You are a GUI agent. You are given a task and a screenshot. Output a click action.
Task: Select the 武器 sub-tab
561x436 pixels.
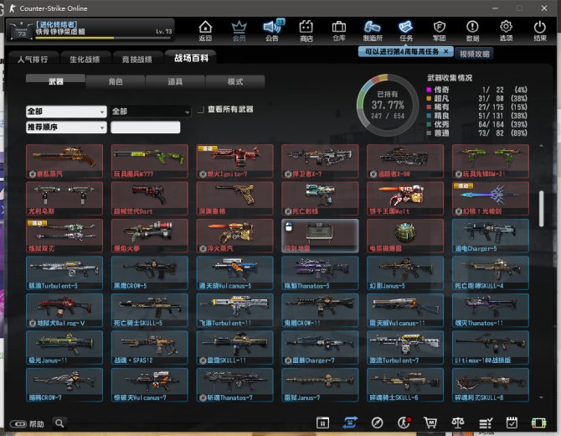[x=55, y=81]
